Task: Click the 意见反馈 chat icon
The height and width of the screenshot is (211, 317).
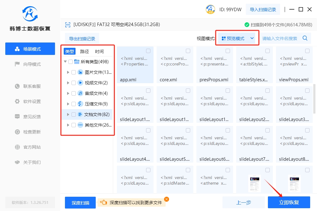Action: (x=17, y=117)
